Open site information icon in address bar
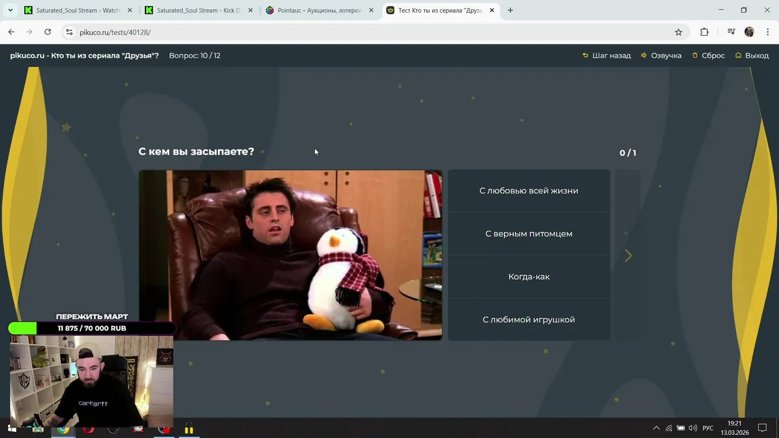 tap(69, 32)
